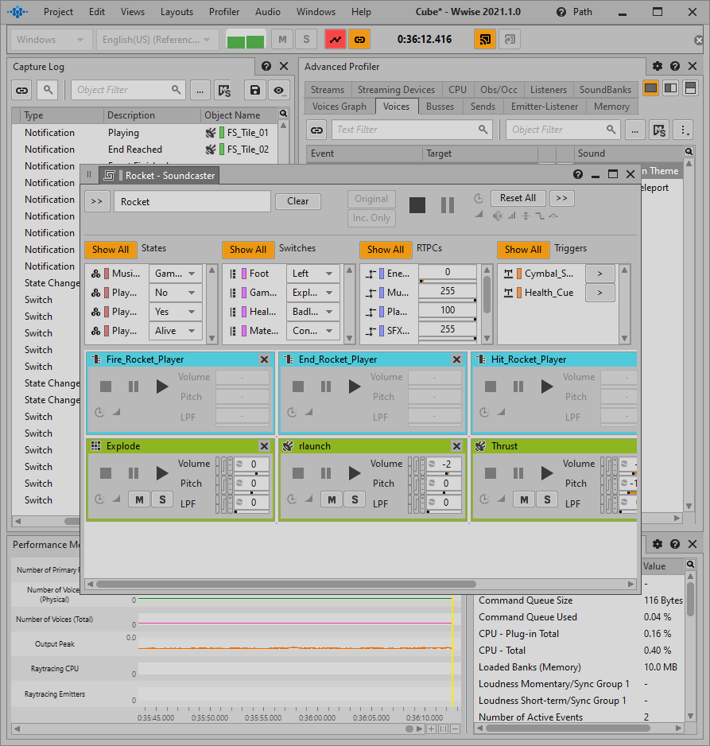Solo the Explode sound module
The width and height of the screenshot is (710, 746).
[x=162, y=499]
